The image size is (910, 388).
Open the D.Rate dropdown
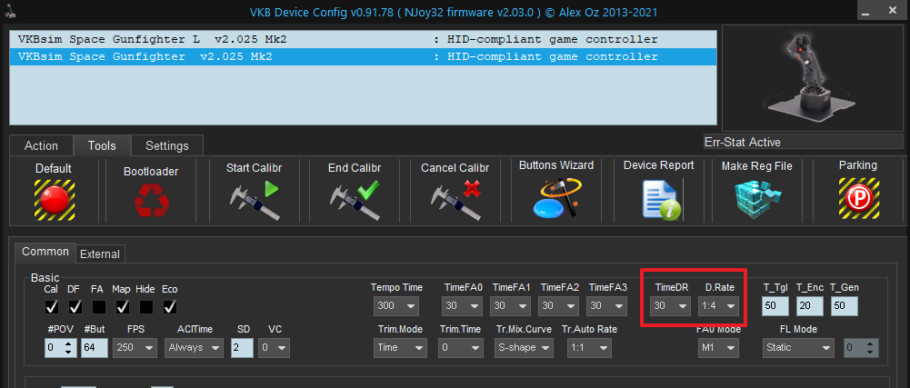click(x=718, y=305)
